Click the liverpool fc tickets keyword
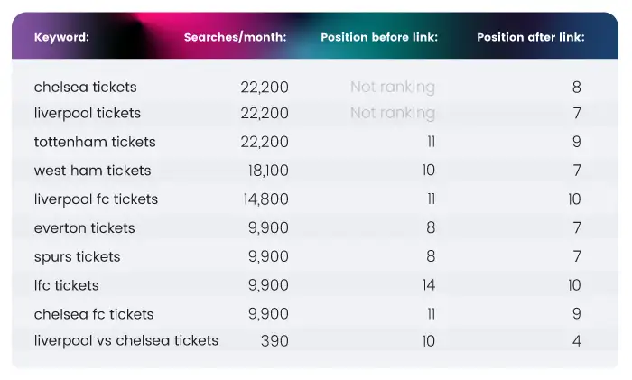 (x=96, y=199)
